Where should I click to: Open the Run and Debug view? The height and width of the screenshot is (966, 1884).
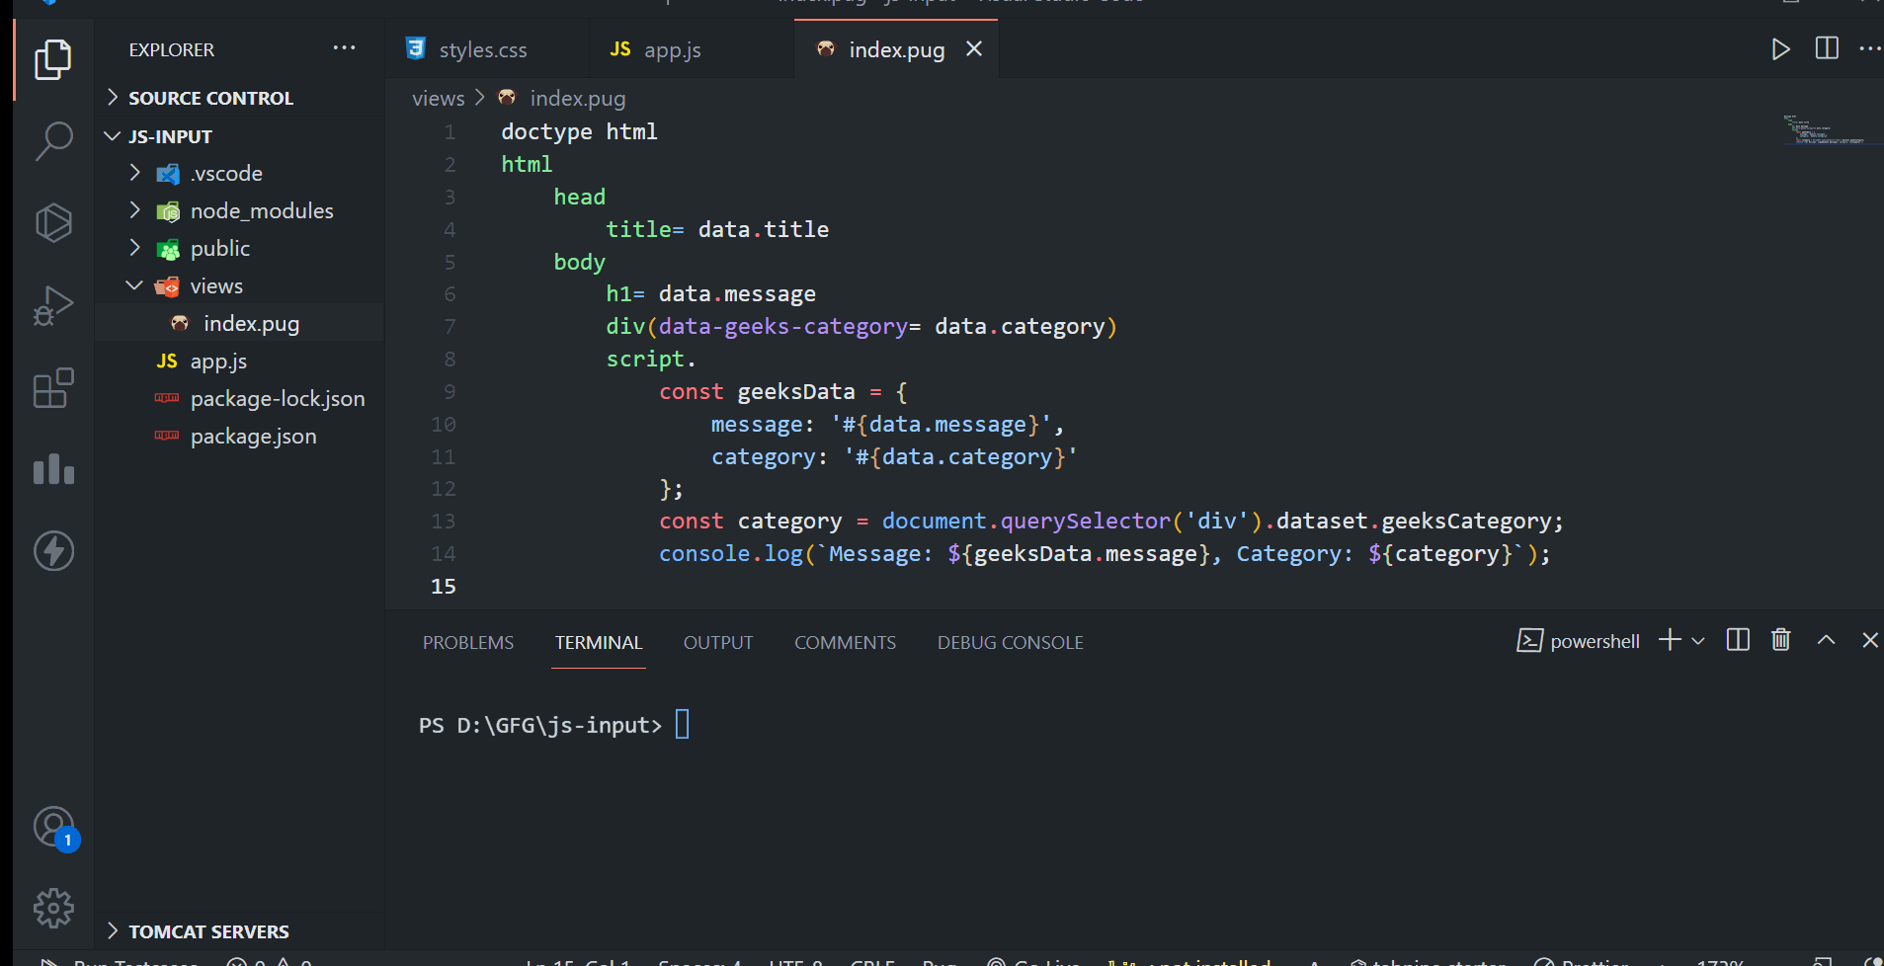click(53, 305)
